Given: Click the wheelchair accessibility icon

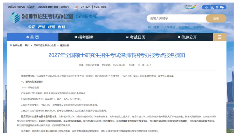Looking at the screenshot, I should (x=207, y=7).
